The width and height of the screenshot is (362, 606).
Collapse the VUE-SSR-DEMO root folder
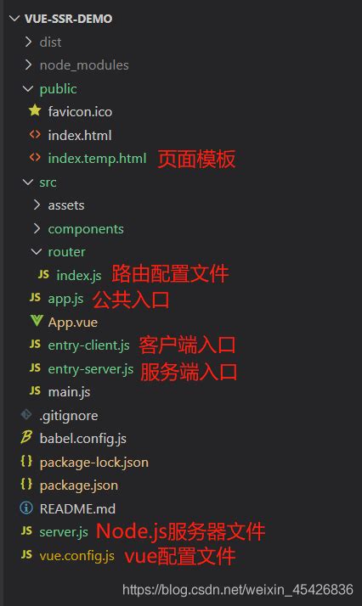coord(14,18)
